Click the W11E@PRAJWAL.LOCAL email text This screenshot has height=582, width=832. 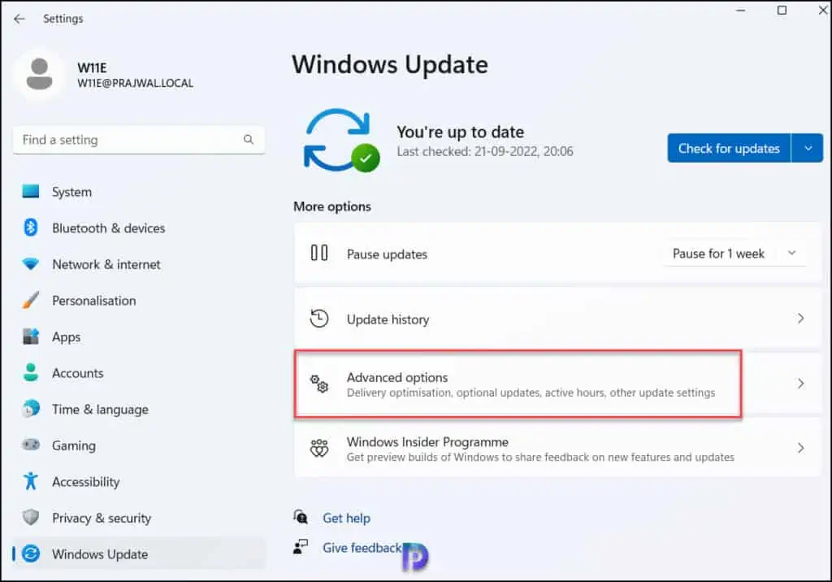point(136,84)
